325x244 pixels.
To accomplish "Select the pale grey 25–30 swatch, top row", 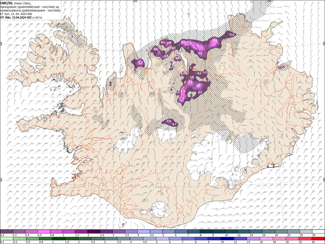I will [306, 232].
